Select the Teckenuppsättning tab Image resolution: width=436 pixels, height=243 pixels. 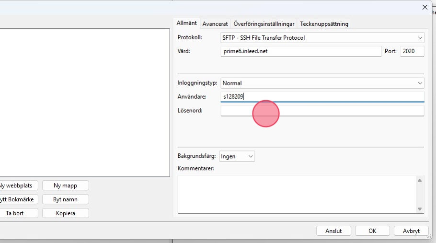pos(324,24)
